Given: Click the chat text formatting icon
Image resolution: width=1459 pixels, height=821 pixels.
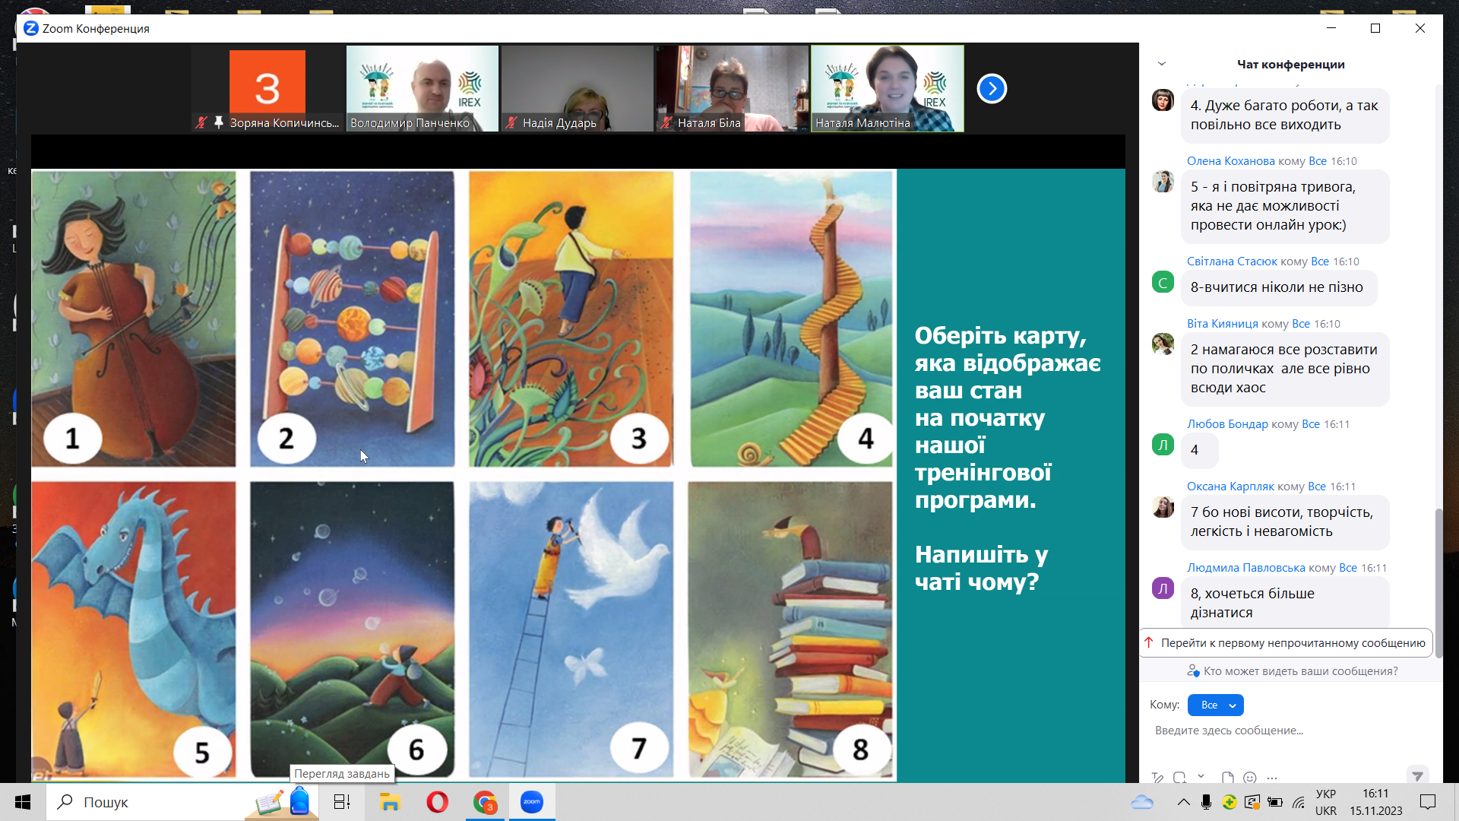Looking at the screenshot, I should tap(1157, 778).
